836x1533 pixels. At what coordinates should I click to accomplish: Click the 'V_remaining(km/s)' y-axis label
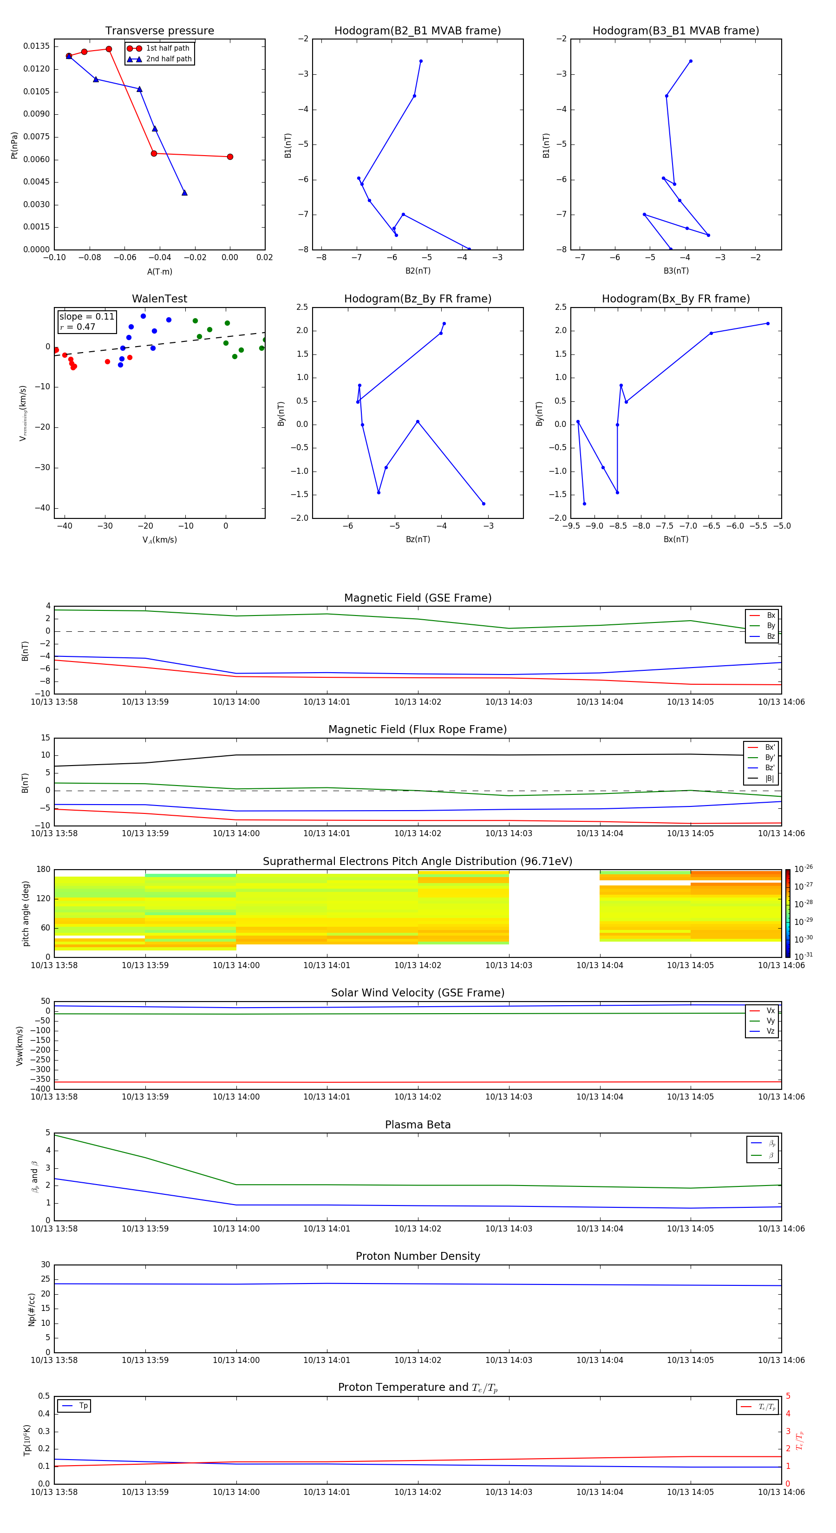pyautogui.click(x=23, y=413)
